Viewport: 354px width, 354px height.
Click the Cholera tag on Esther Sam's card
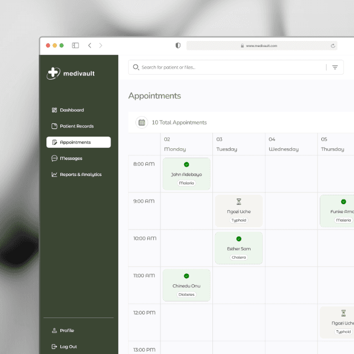coord(239,257)
